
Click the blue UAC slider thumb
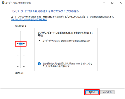(21, 44)
